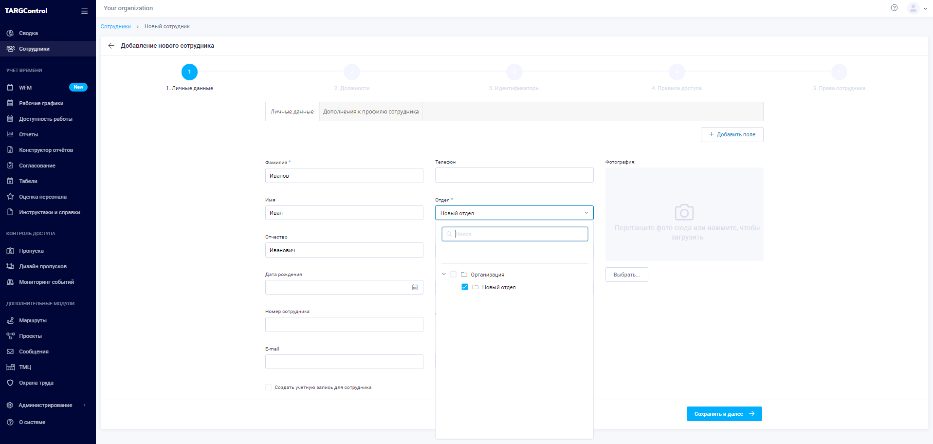Open Маршруты icon
The height and width of the screenshot is (444, 933).
[x=10, y=320]
